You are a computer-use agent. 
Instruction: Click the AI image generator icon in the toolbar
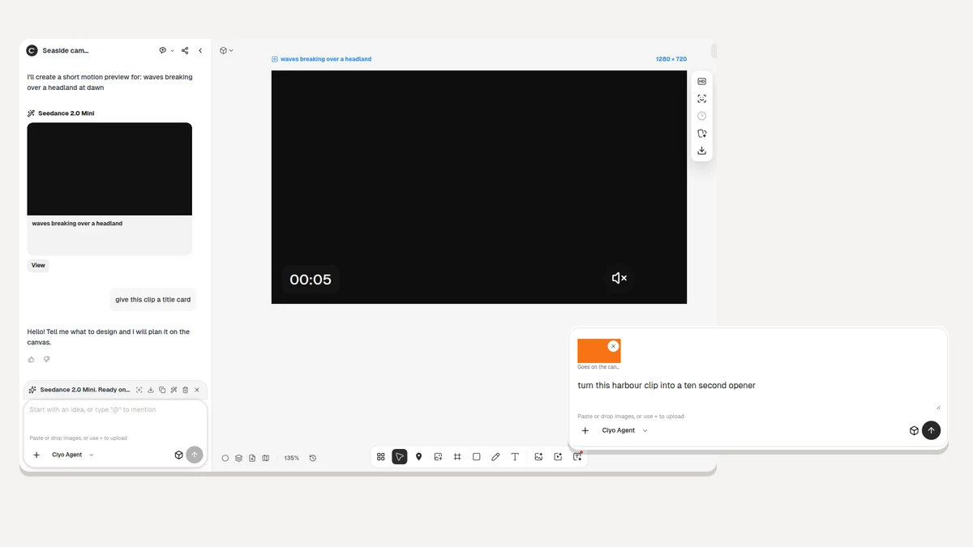538,457
